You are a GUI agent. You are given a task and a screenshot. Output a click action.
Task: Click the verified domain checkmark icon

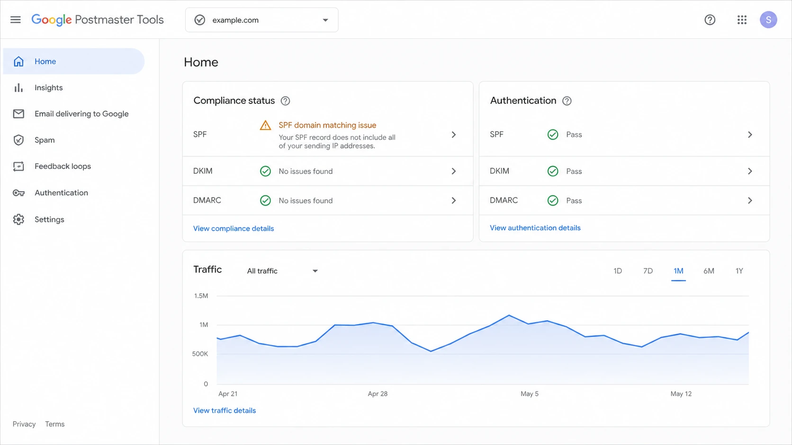pyautogui.click(x=200, y=20)
